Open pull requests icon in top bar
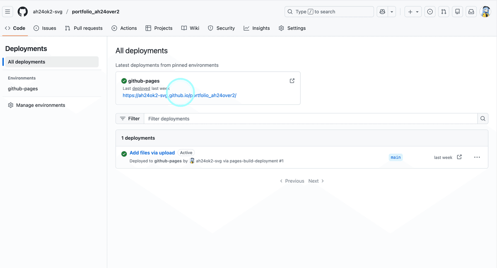Viewport: 497px width, 268px height. [444, 12]
